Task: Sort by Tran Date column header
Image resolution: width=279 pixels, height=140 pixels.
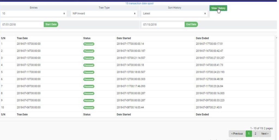Action: click(22, 38)
